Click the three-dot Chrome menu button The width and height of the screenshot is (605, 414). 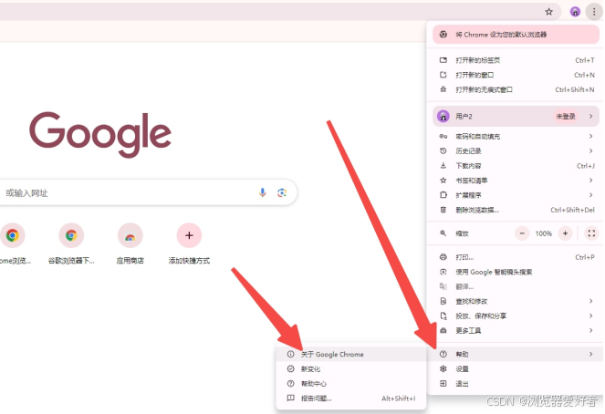pyautogui.click(x=594, y=12)
